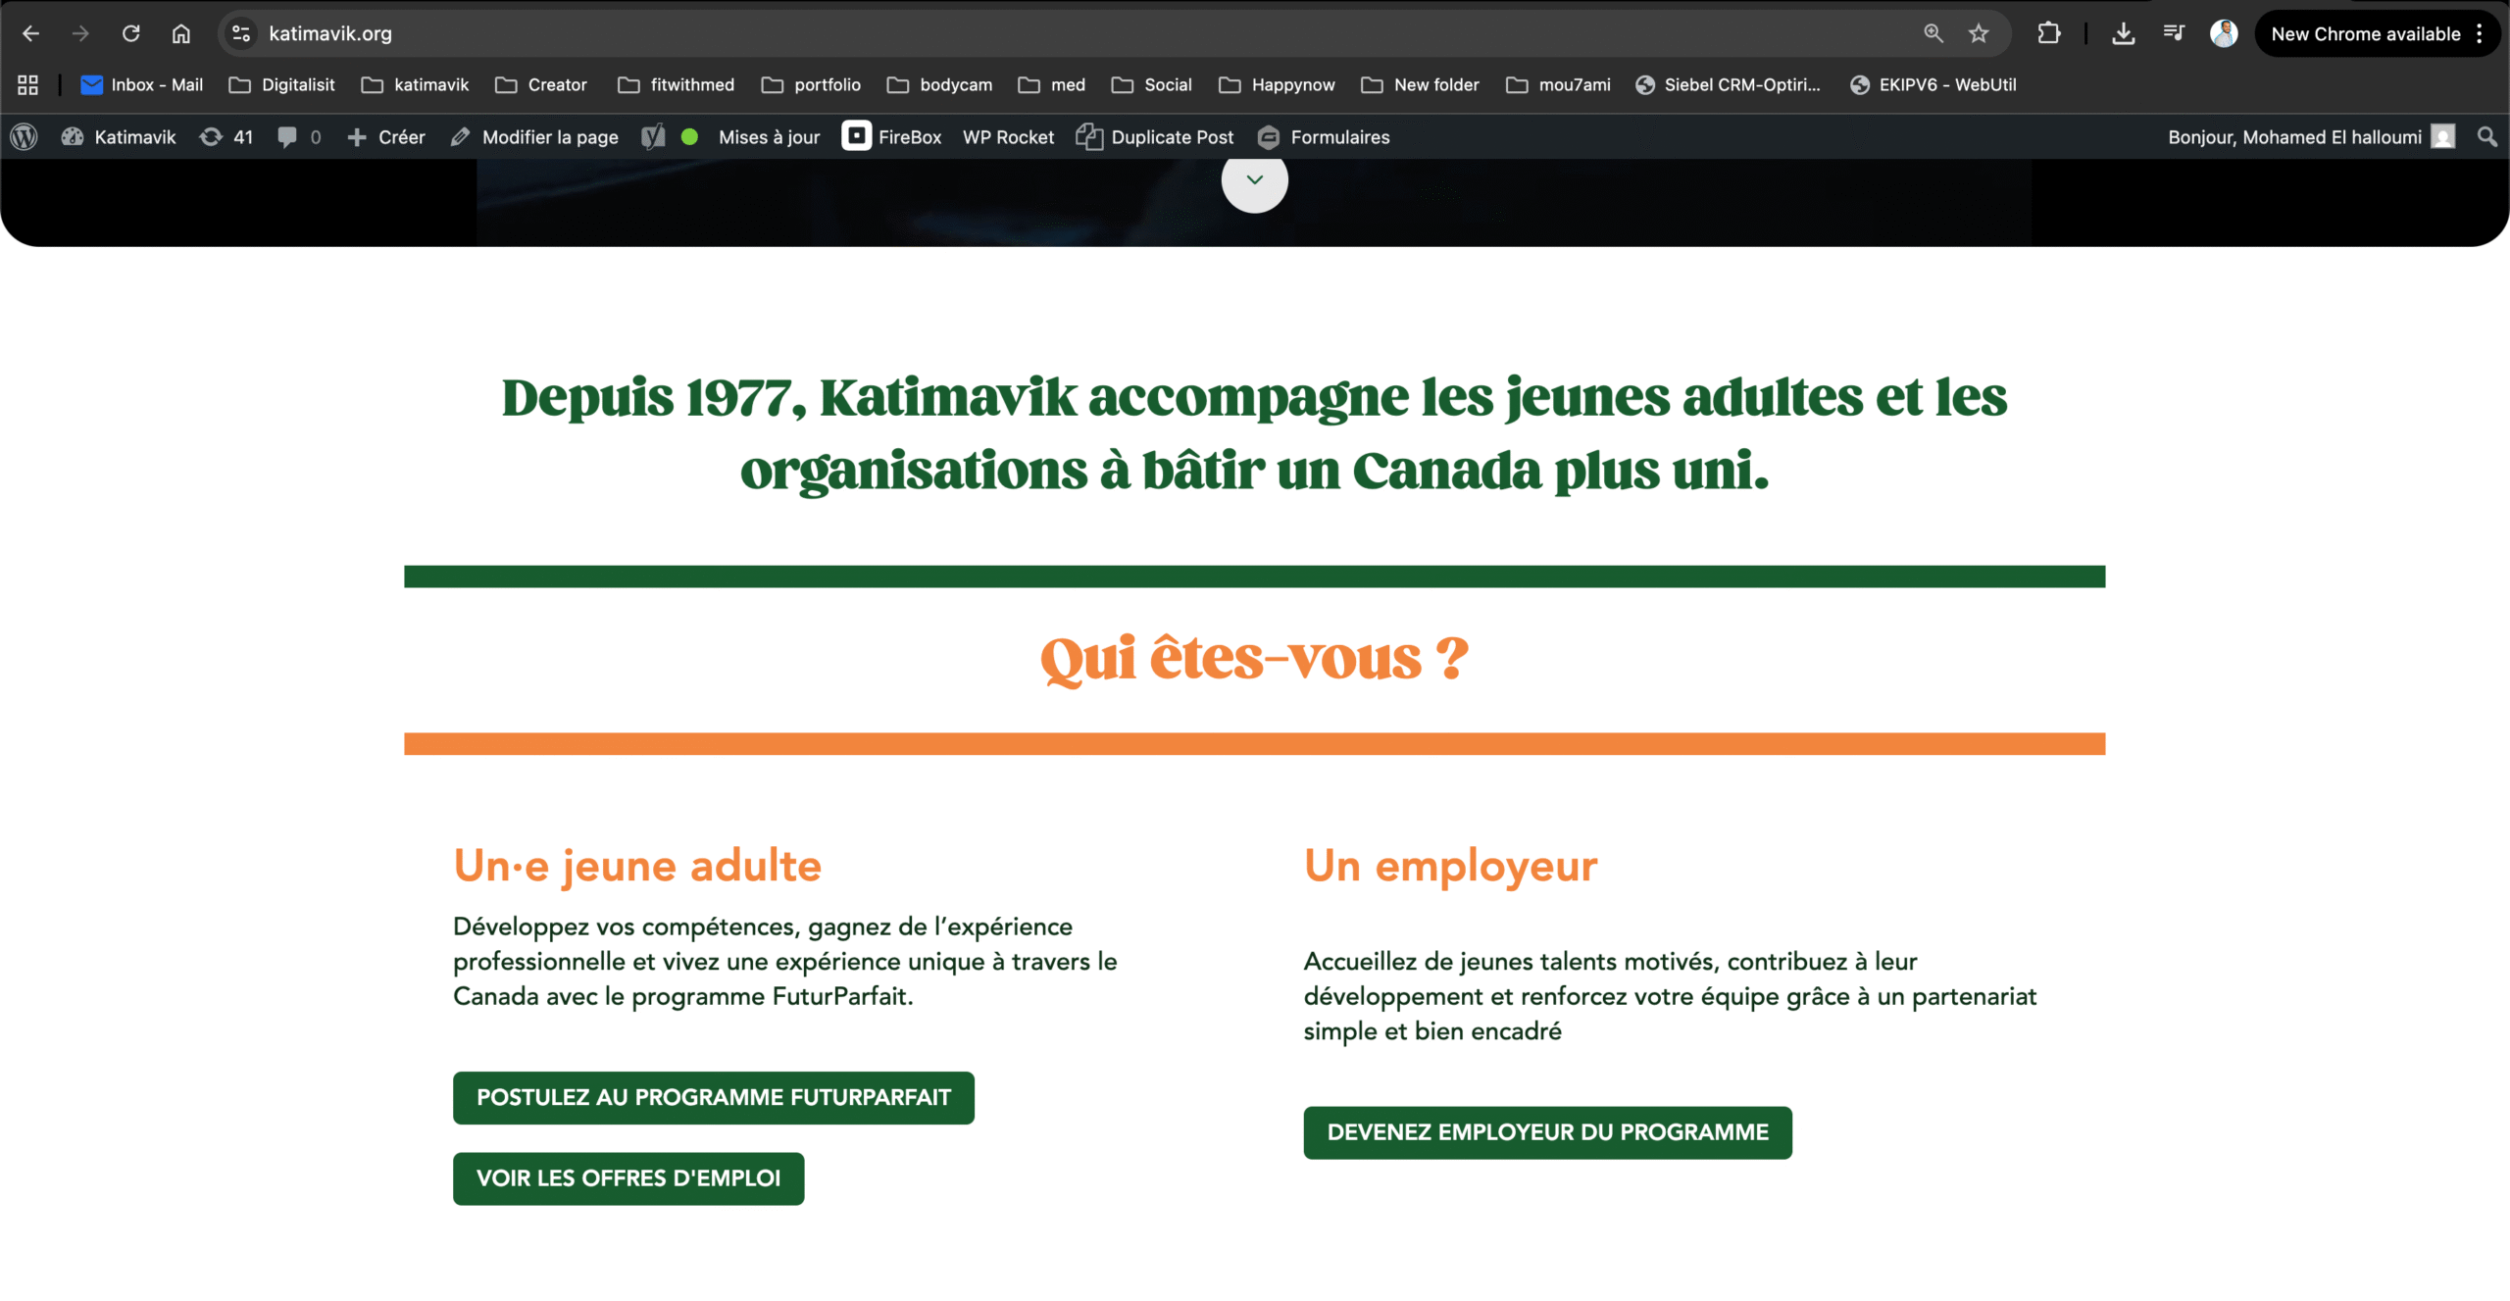Click the scroll-down chevron circle button

pos(1254,180)
